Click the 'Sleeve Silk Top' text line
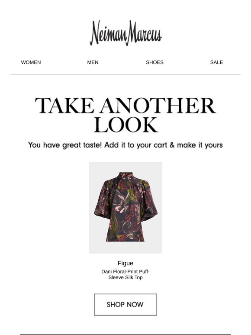This screenshot has height=335, width=251. coord(125,277)
